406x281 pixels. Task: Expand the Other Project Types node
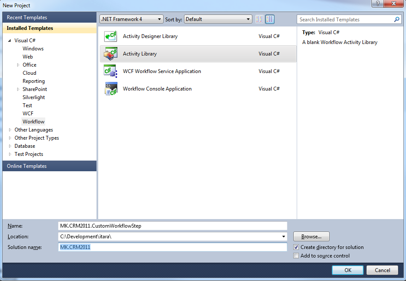coord(10,138)
